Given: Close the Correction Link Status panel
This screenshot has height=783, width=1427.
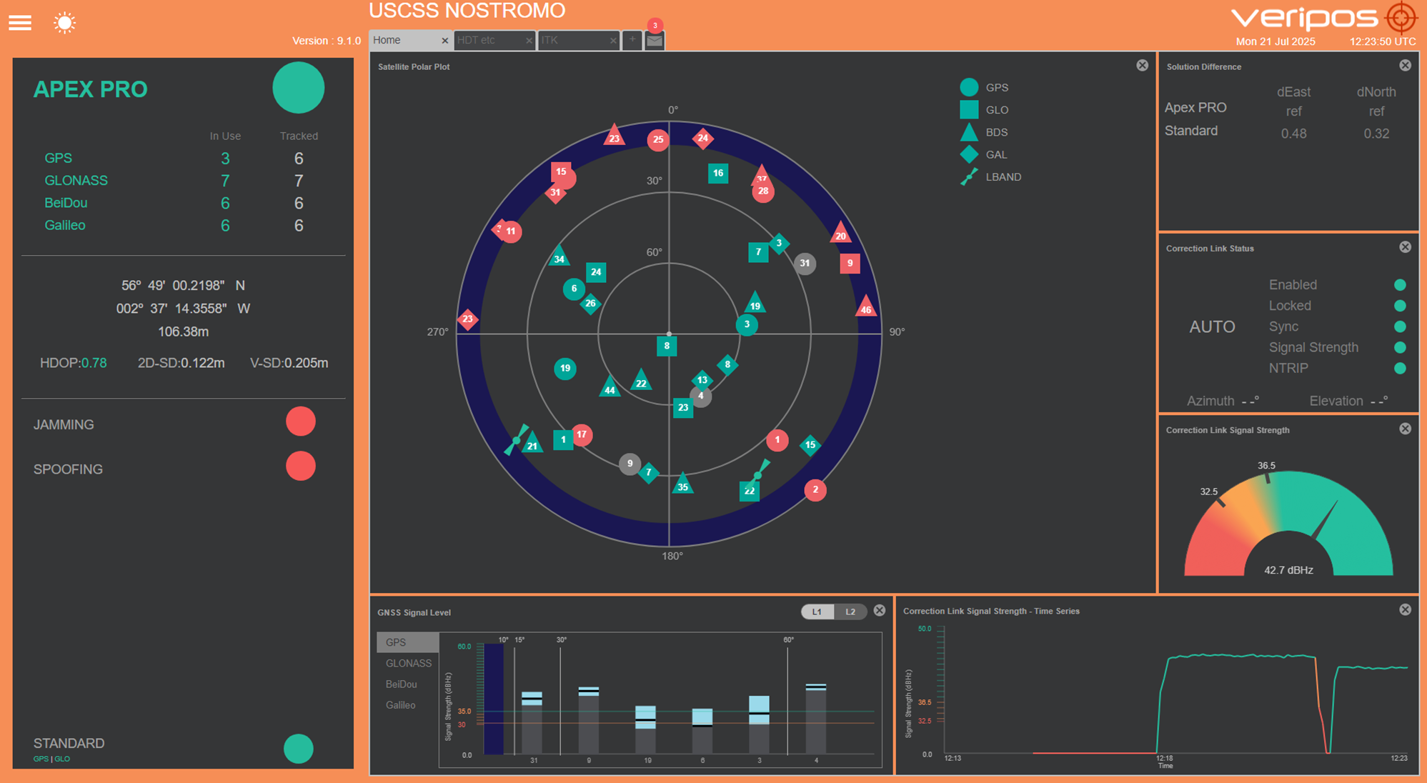Looking at the screenshot, I should (1406, 247).
